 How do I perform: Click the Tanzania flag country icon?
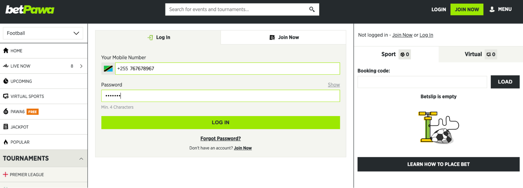point(108,69)
